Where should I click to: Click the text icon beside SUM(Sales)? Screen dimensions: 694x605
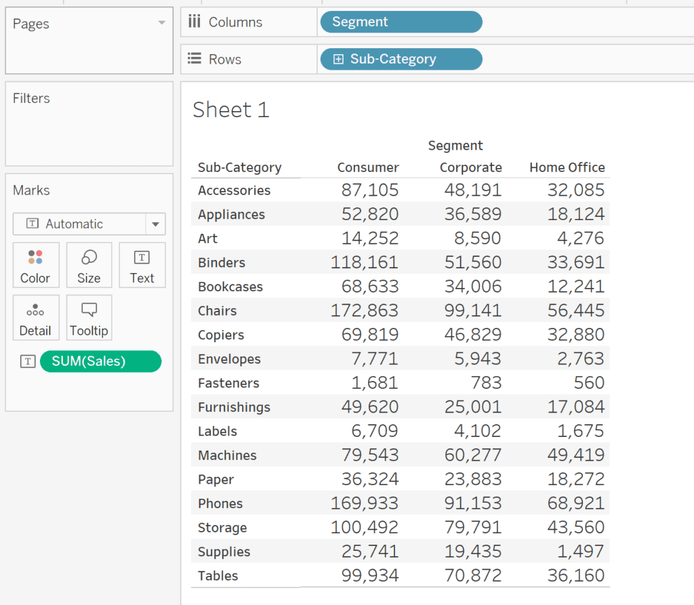(x=27, y=362)
